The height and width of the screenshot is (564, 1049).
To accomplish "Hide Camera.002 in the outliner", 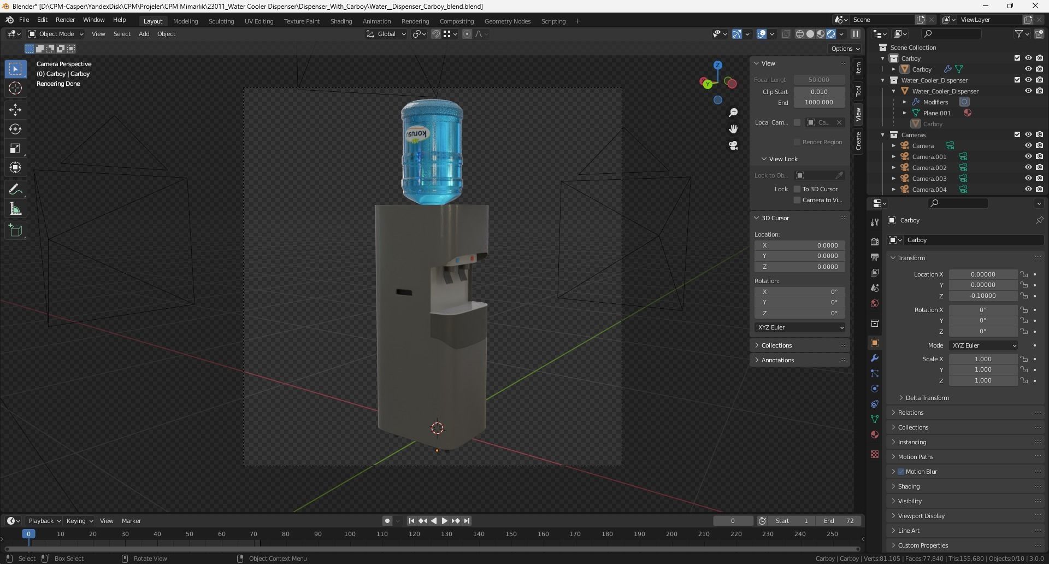I will pos(1029,167).
